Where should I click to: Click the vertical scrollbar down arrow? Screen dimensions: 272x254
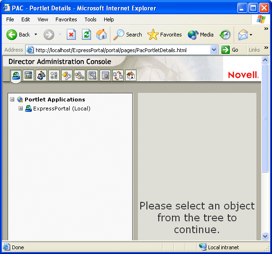point(265,236)
